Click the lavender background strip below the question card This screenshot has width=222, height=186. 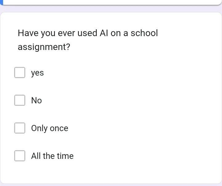[x=111, y=185]
